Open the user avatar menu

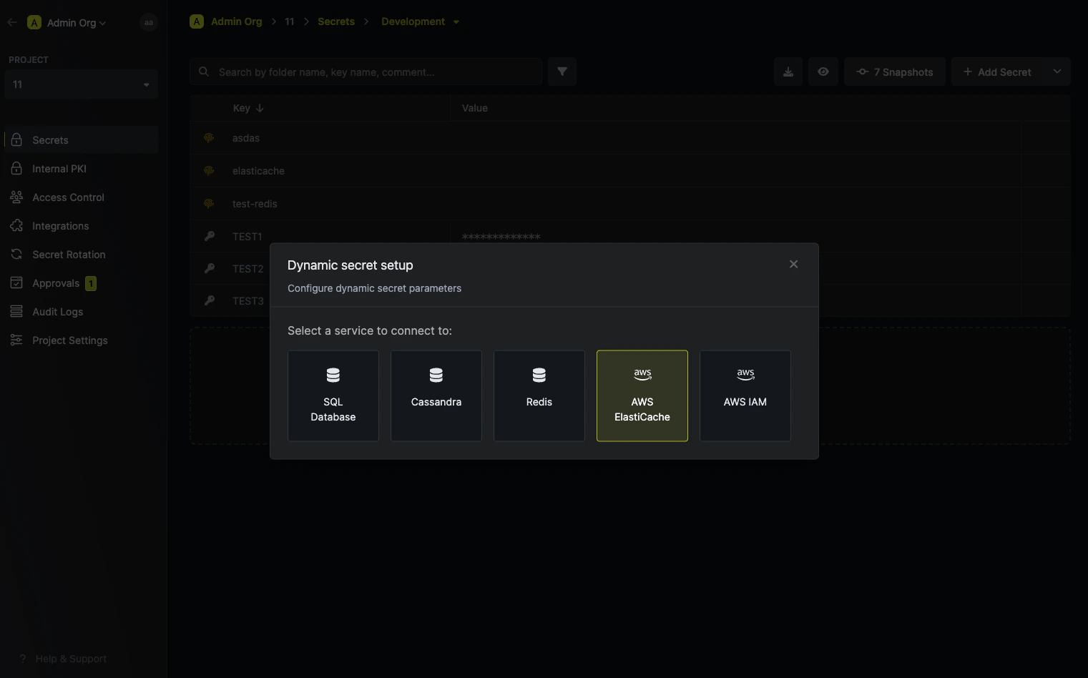(148, 22)
